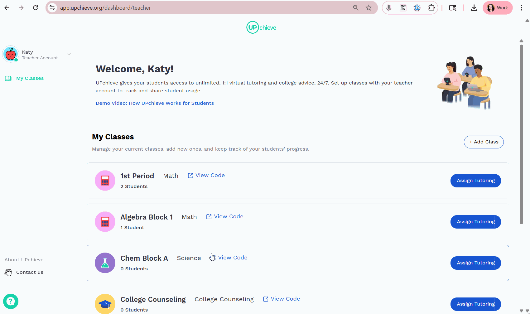Click the students illustration image
Viewport: 530px width, 314px height.
(x=465, y=83)
